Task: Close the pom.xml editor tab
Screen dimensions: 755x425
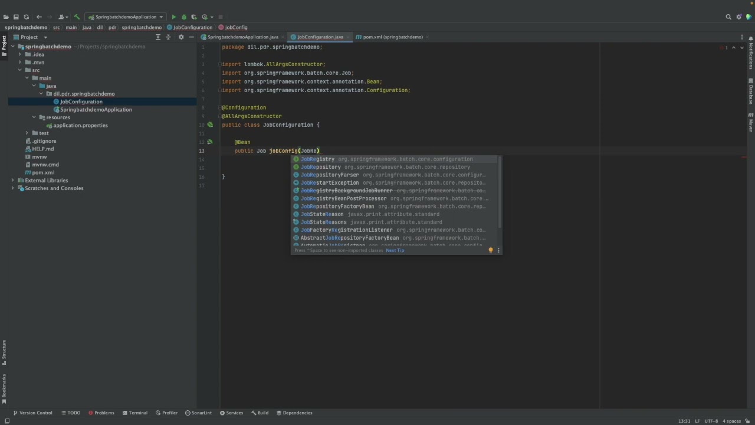Action: (x=427, y=37)
